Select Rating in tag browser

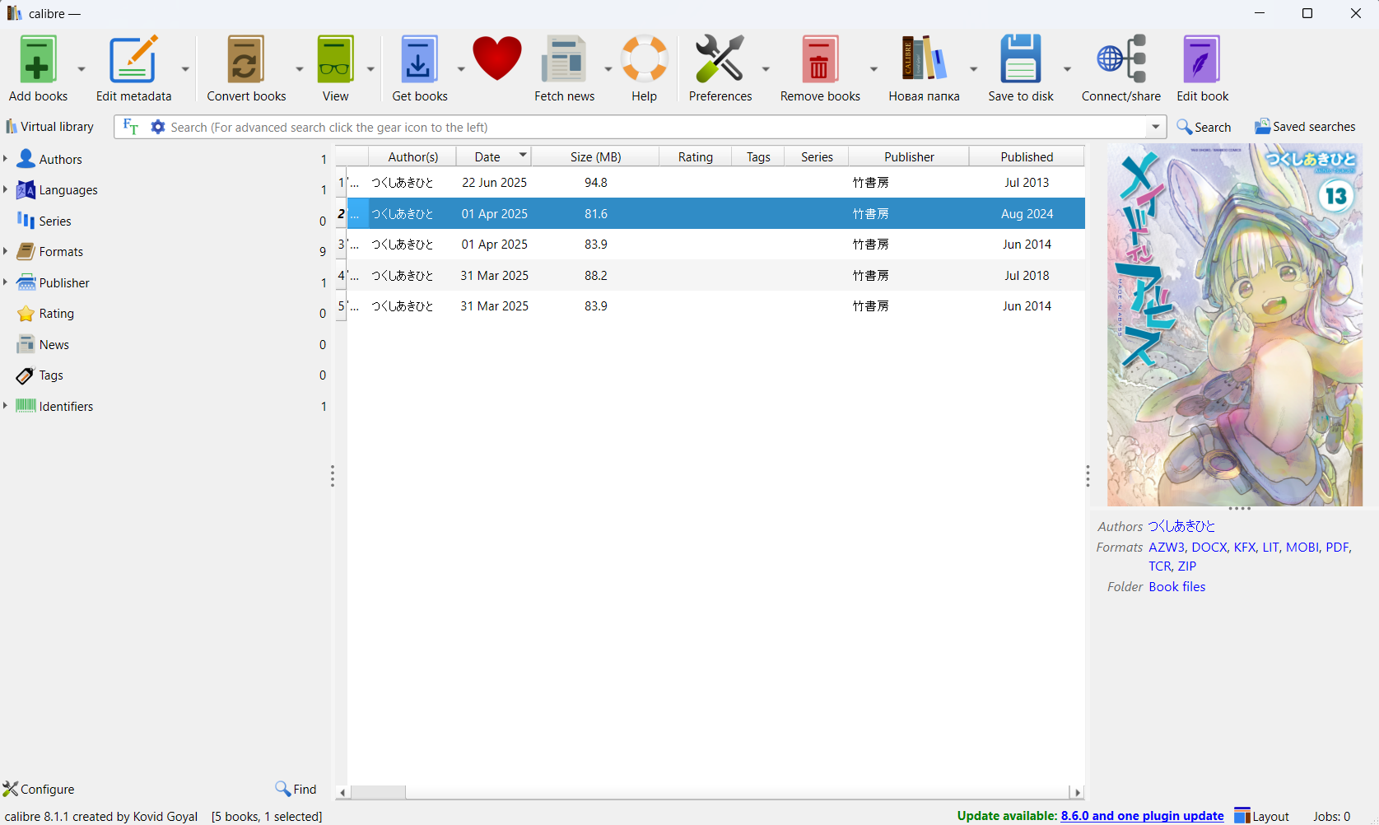[x=56, y=314]
